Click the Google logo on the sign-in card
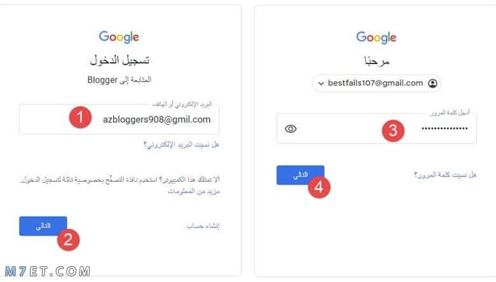This screenshot has height=282, width=496. point(119,37)
